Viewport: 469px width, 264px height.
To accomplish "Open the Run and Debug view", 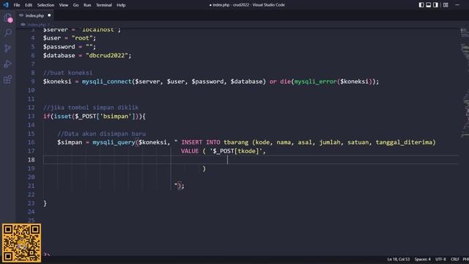I will tap(8, 64).
